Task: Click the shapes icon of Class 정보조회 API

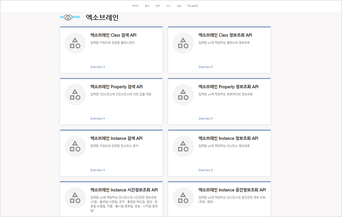Action: (x=183, y=43)
